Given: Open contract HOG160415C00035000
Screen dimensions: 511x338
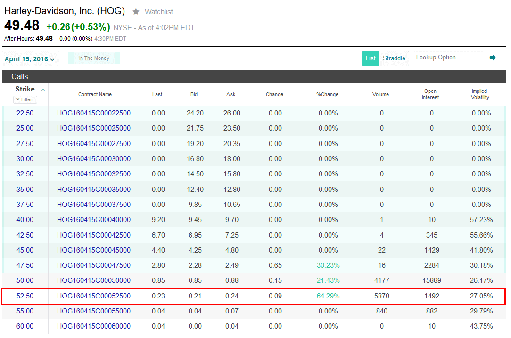Looking at the screenshot, I should pyautogui.click(x=94, y=190).
